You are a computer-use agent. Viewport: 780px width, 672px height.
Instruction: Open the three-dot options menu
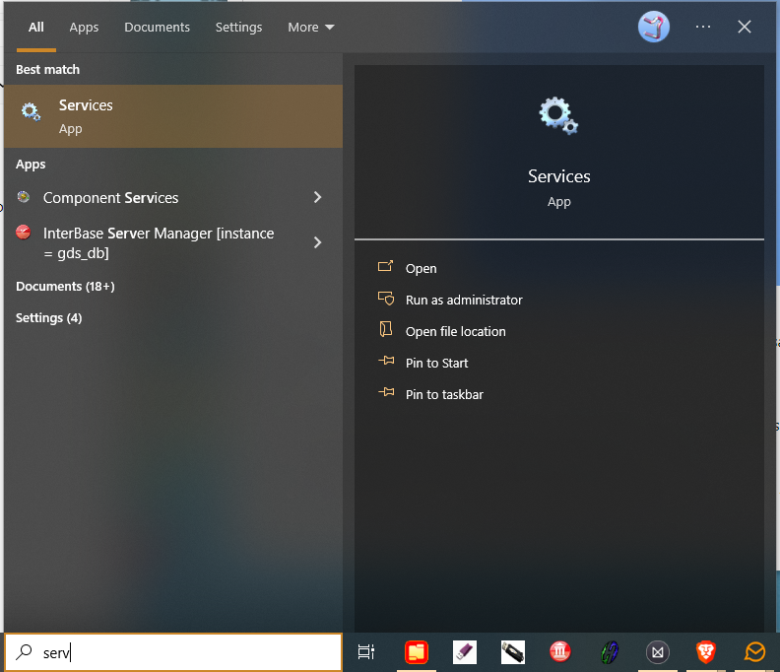pyautogui.click(x=703, y=27)
